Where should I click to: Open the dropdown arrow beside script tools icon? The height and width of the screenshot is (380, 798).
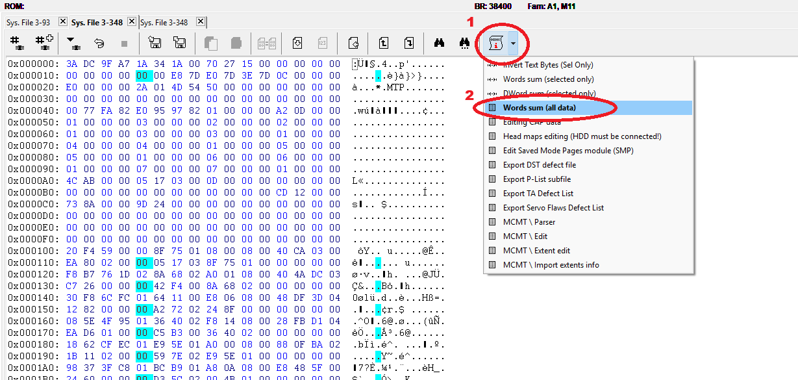pyautogui.click(x=514, y=44)
